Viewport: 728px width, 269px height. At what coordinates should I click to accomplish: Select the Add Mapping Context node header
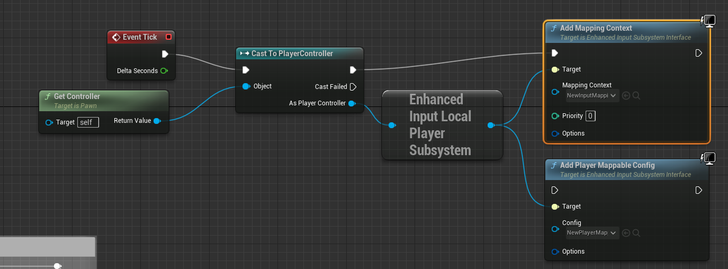pos(627,32)
